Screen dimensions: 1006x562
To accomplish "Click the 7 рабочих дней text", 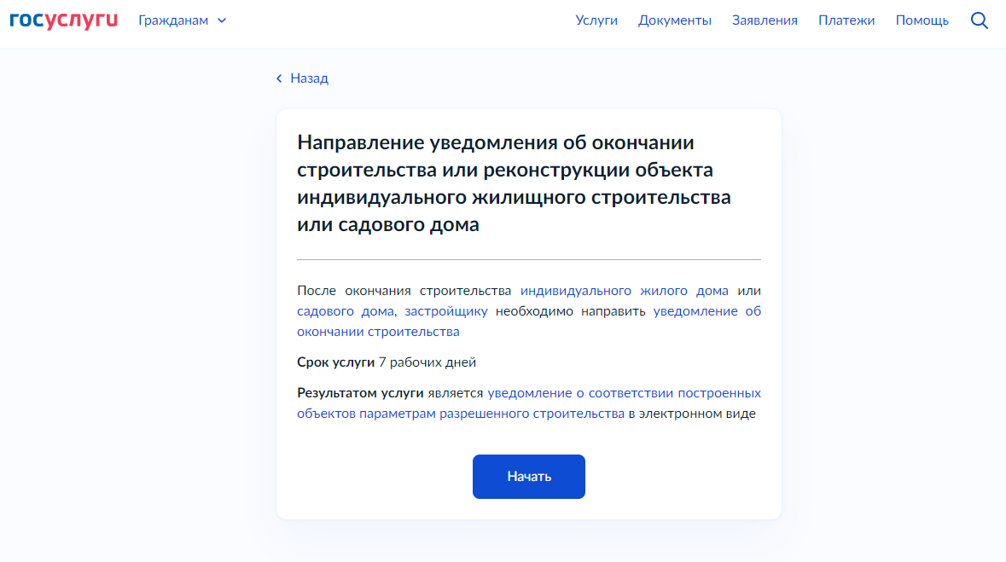I will [427, 362].
